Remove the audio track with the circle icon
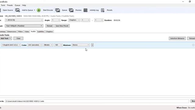 [193, 45]
